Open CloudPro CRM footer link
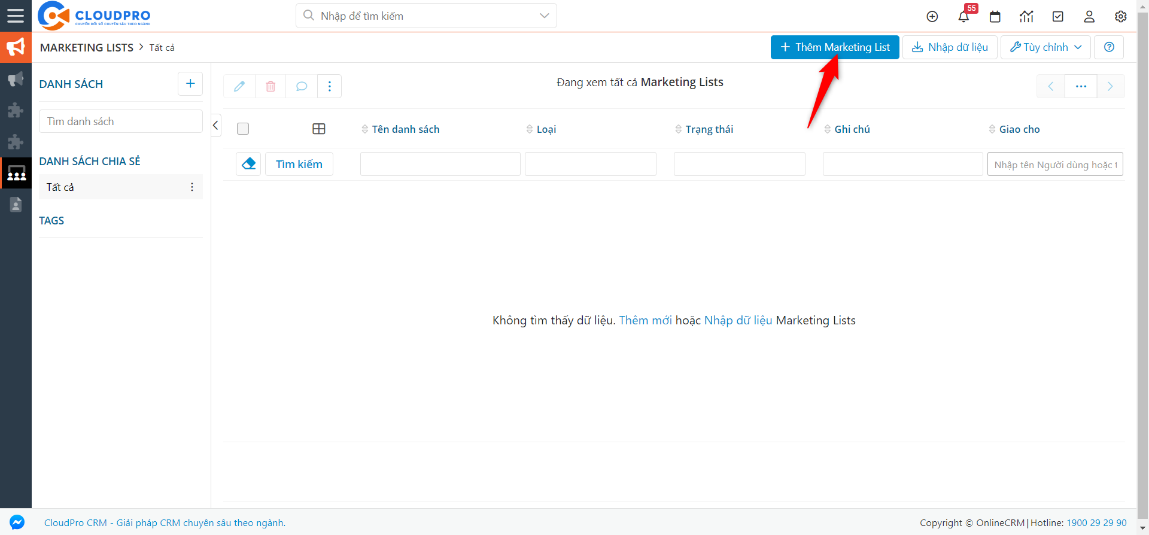The image size is (1149, 535). [165, 522]
